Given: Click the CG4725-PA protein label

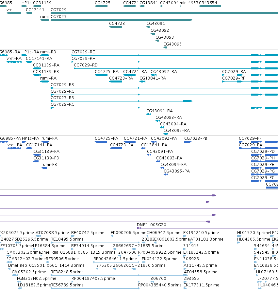Looking at the screenshot, I should [x=106, y=138].
